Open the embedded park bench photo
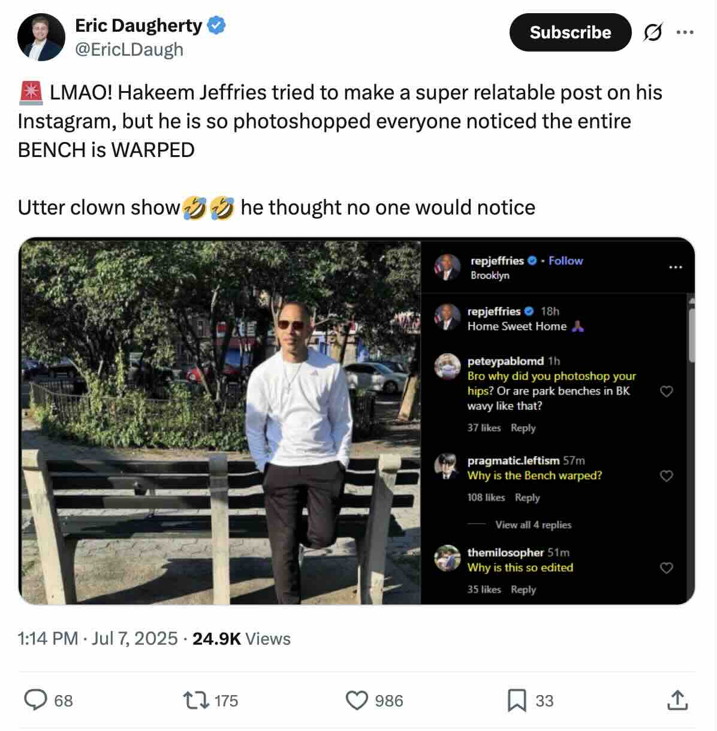Image resolution: width=717 pixels, height=731 pixels. tap(220, 421)
